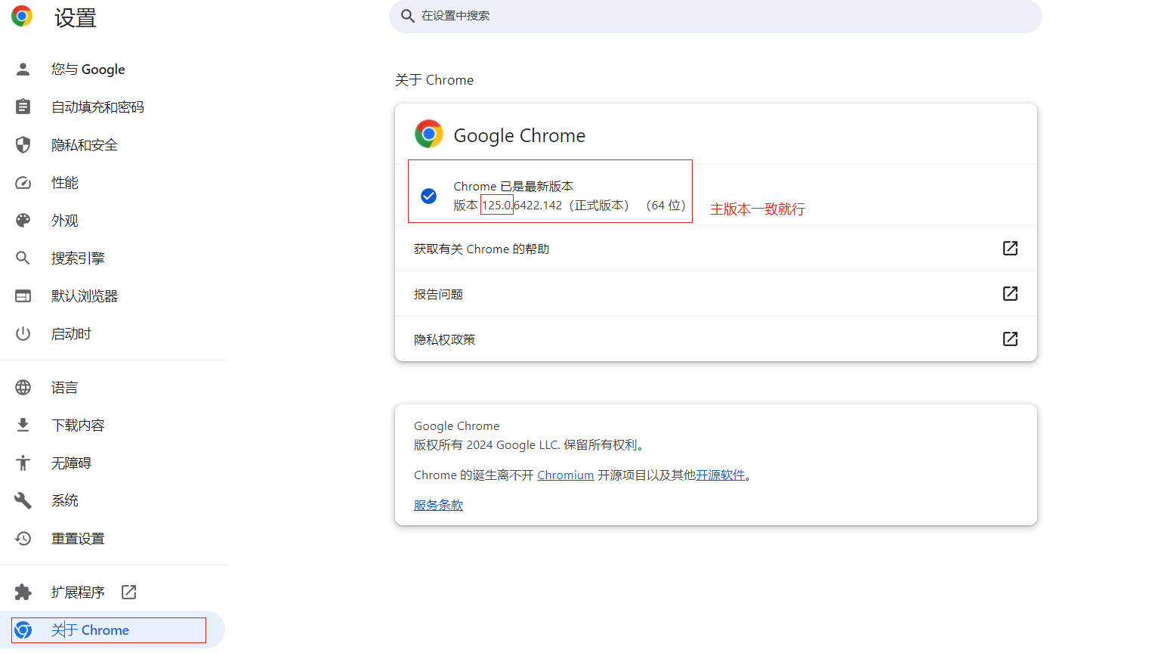The image size is (1155, 653).
Task: Click the 关于 Chrome page heading
Action: [434, 80]
